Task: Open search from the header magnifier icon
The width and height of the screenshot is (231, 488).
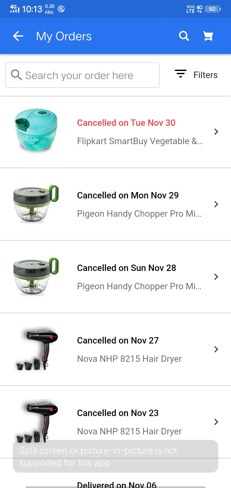Action: click(184, 36)
